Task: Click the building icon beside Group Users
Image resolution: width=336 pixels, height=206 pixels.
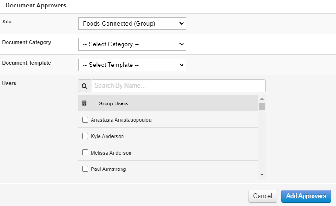Action: click(84, 103)
